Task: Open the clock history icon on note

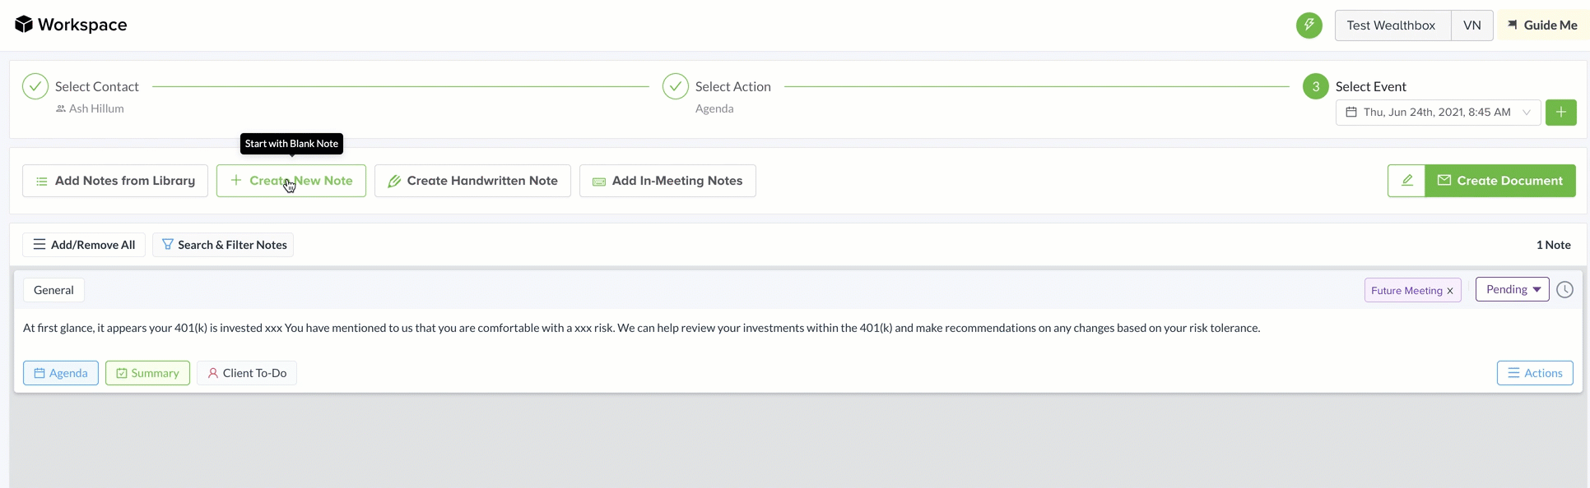Action: (1564, 290)
